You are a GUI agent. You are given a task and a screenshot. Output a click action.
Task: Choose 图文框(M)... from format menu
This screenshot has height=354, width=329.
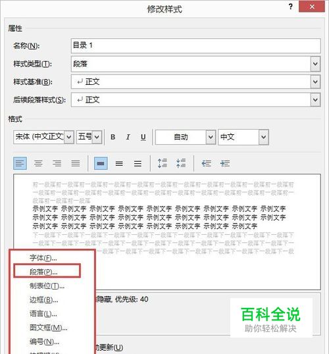pyautogui.click(x=48, y=328)
